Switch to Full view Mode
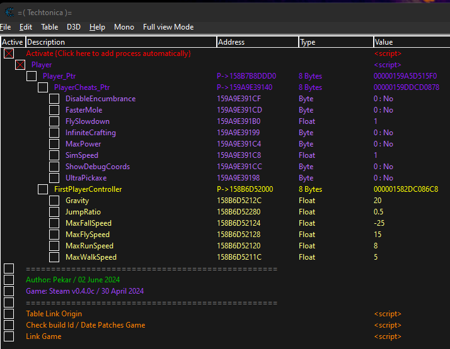 coord(168,27)
